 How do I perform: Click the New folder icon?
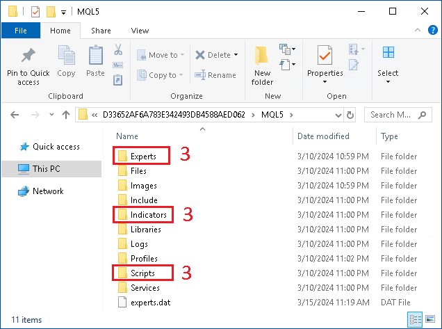(x=261, y=56)
